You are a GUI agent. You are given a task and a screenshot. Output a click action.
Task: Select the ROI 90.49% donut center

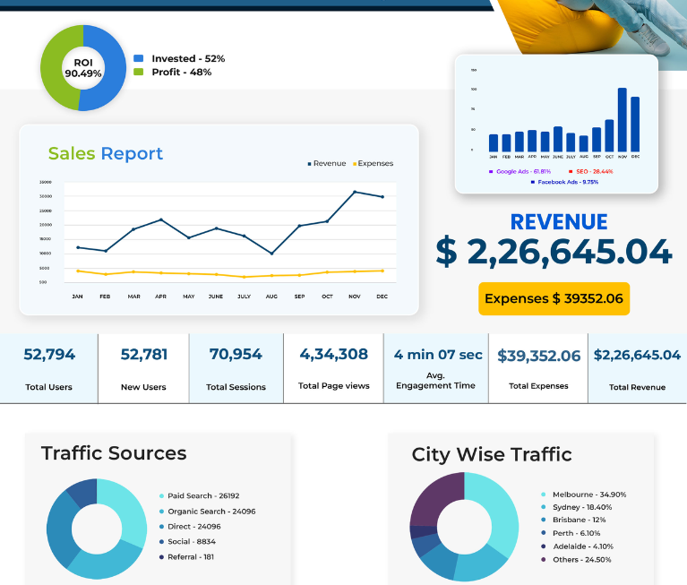83,68
